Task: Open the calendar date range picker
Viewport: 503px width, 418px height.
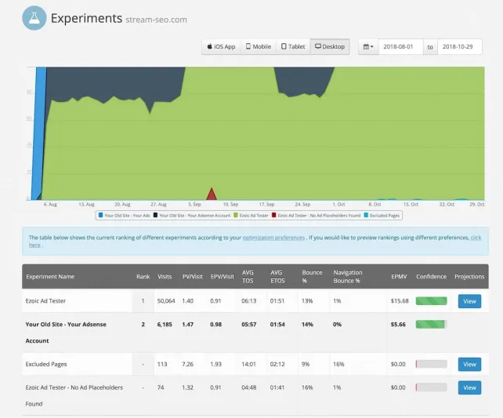Action: [x=367, y=46]
